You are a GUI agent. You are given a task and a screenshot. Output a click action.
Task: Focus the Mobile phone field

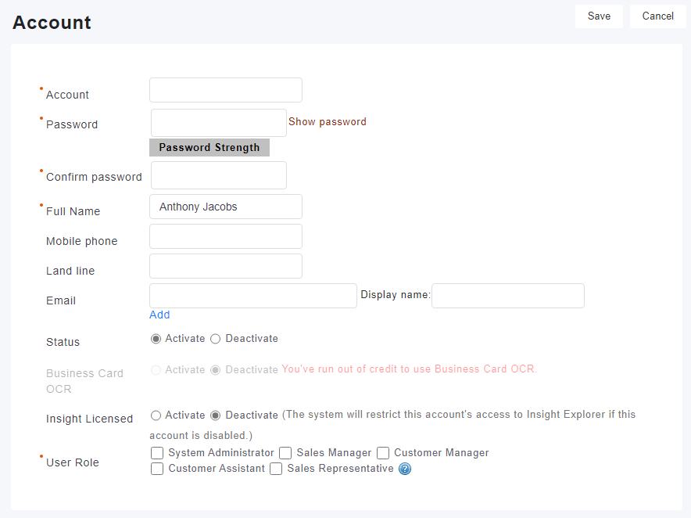226,236
